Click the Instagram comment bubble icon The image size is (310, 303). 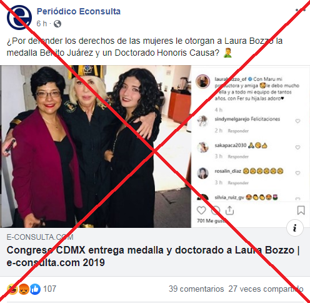point(216,210)
